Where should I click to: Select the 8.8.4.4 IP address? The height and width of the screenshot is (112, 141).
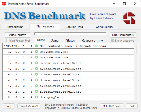pos(20,97)
